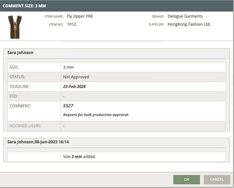
Task: Select the log entry 'Size 3 mm added.'
Action: coord(79,157)
